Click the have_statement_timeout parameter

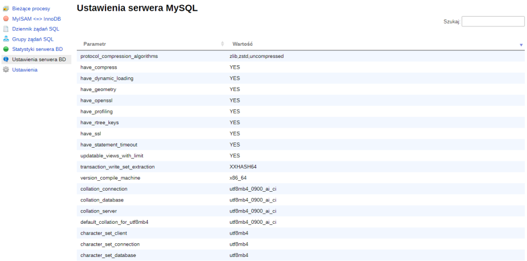coord(109,145)
